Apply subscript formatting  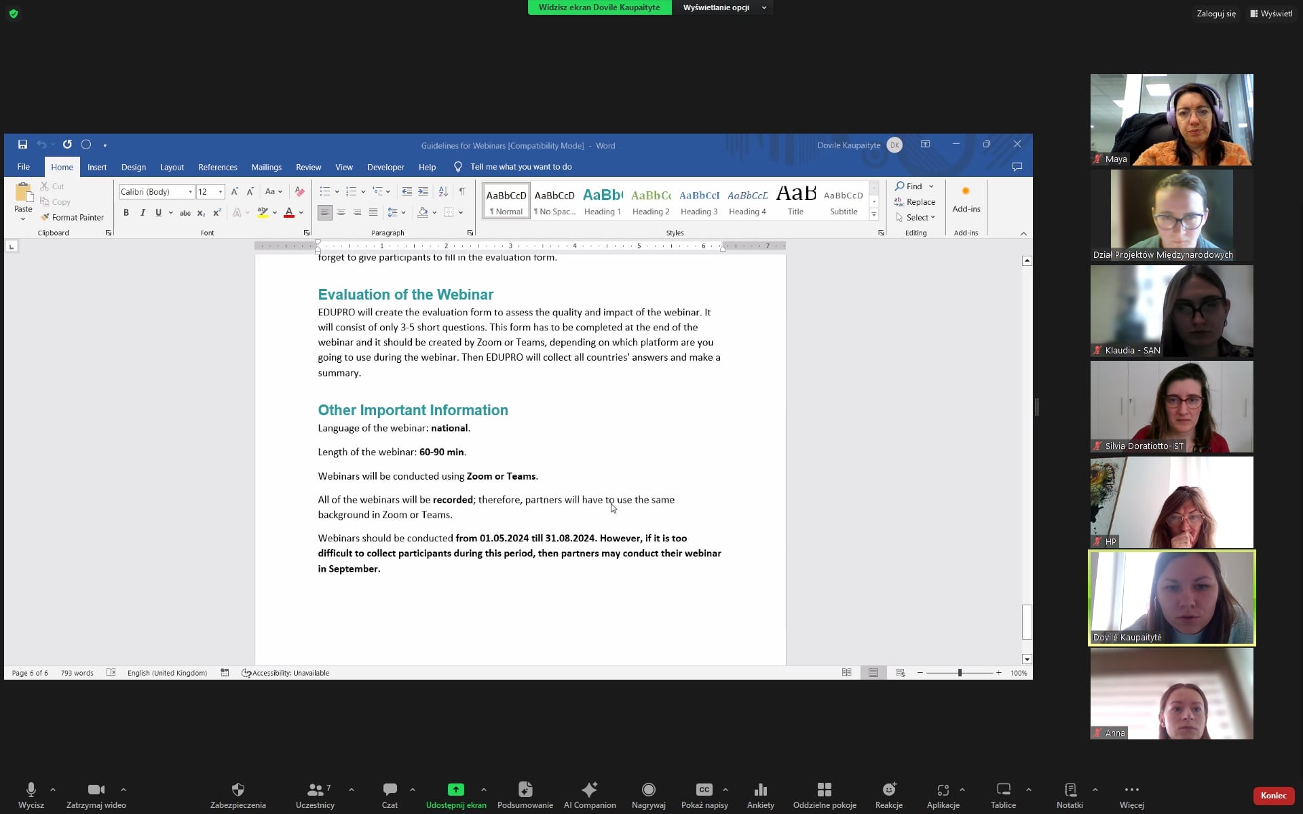point(201,213)
